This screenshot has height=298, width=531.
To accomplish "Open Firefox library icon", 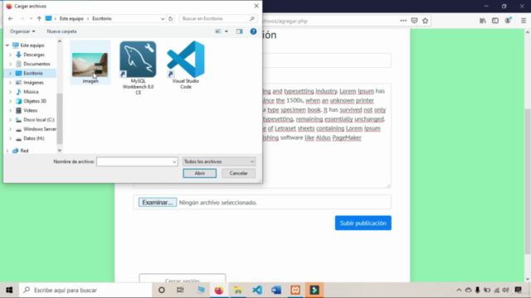I will pos(483,21).
